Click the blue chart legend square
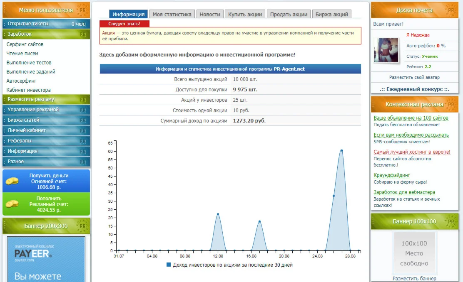 click(x=169, y=265)
